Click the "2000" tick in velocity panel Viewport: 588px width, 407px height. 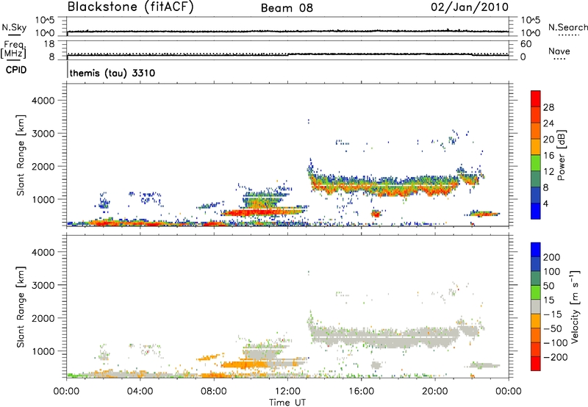click(43, 318)
